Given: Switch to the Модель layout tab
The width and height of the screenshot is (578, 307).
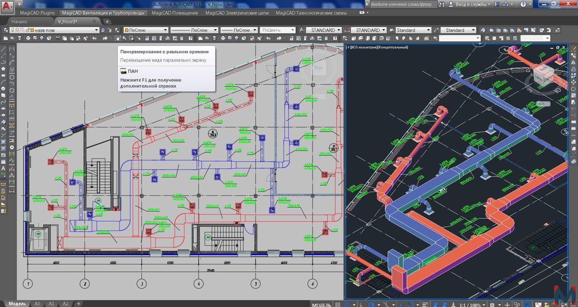Looking at the screenshot, I should [x=17, y=304].
